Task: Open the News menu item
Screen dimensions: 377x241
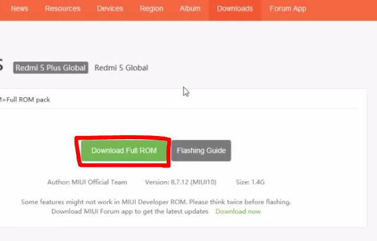Action: point(19,9)
